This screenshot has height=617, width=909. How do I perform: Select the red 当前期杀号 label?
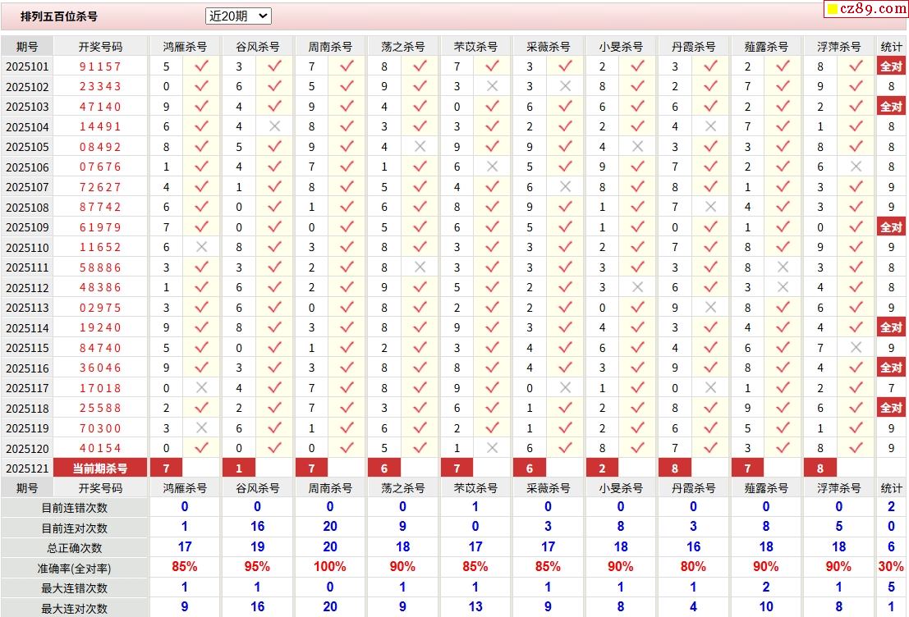(x=100, y=468)
